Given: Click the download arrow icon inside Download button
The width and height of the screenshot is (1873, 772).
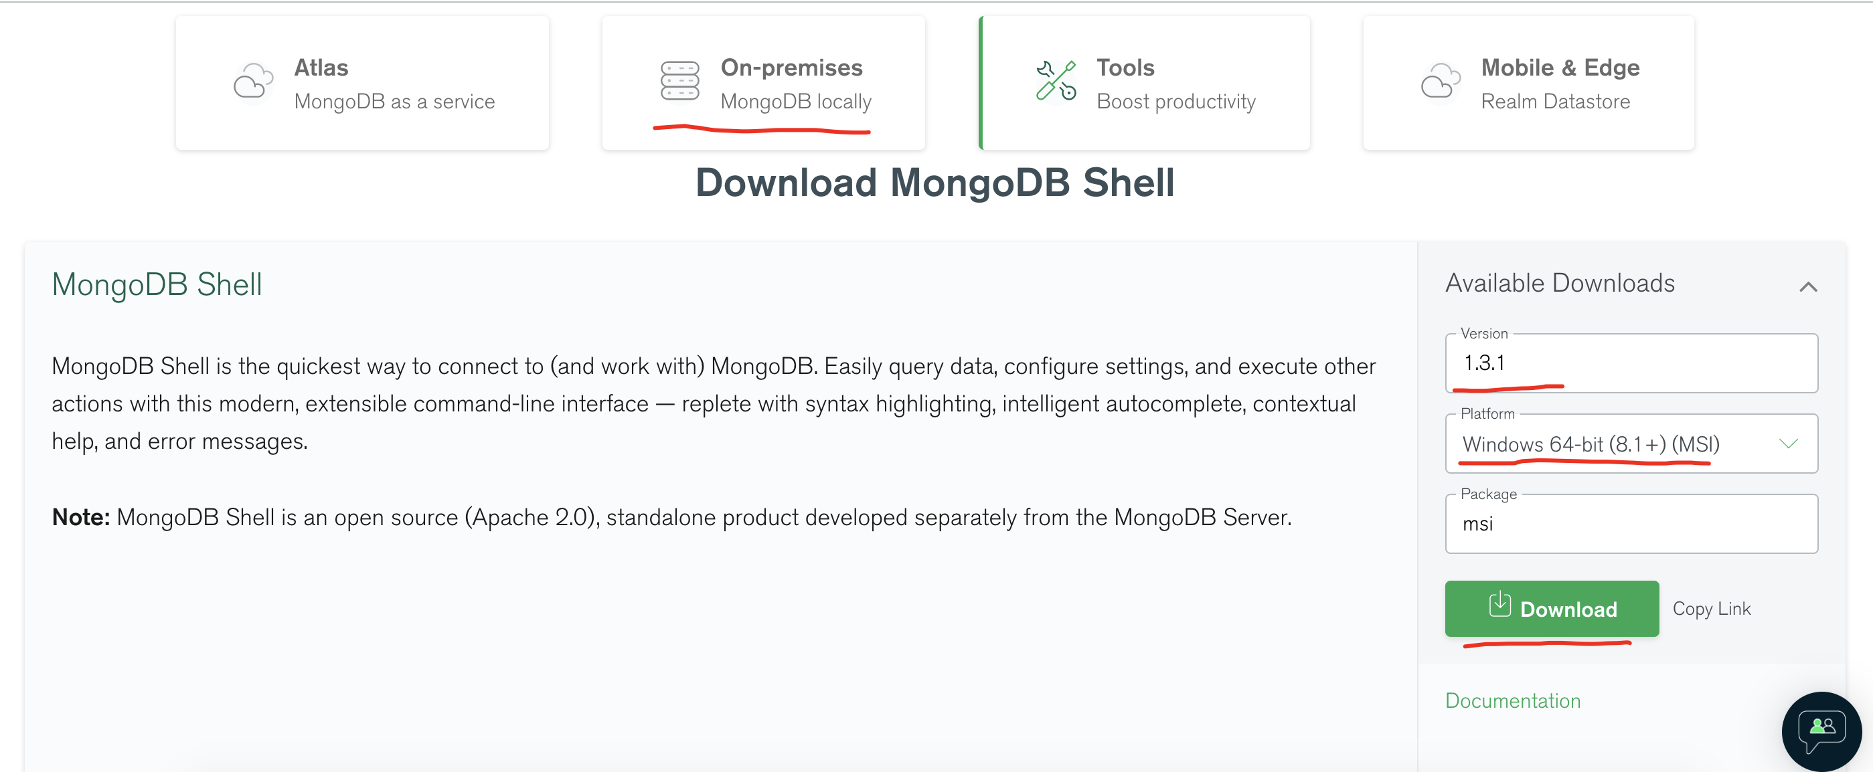Looking at the screenshot, I should (1499, 609).
